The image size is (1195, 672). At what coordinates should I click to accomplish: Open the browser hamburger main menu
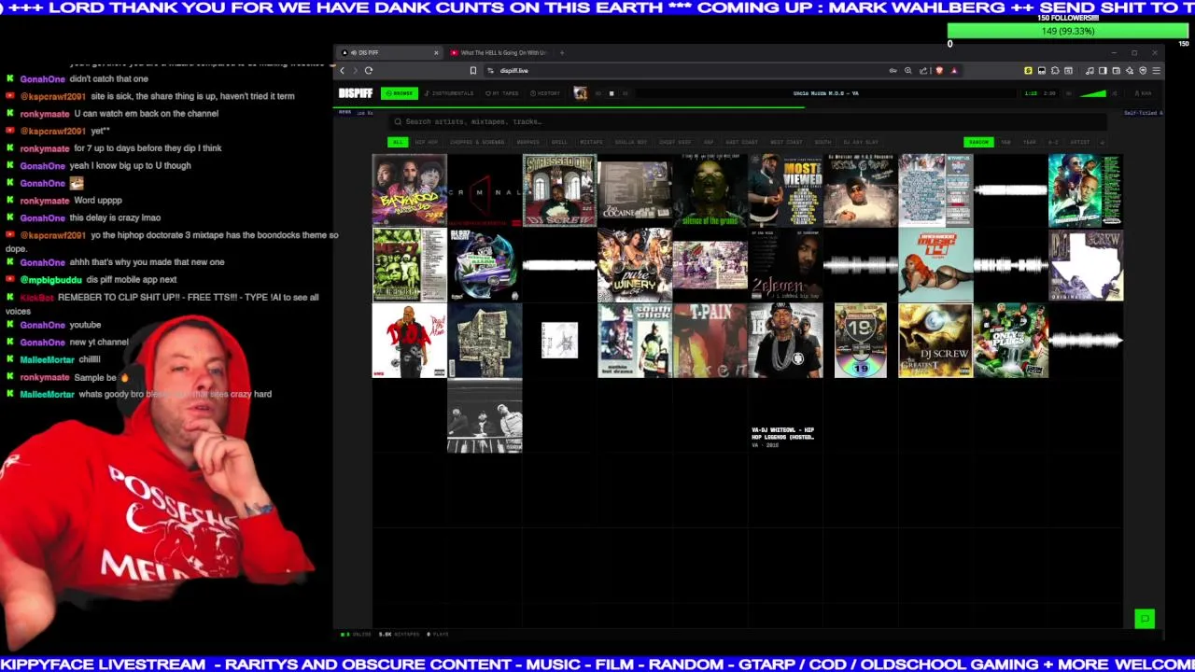[x=1156, y=71]
